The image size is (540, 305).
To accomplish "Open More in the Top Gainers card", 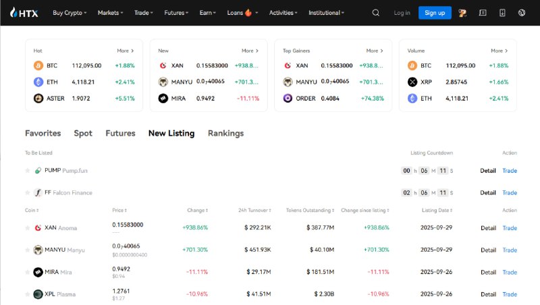I will 375,51.
